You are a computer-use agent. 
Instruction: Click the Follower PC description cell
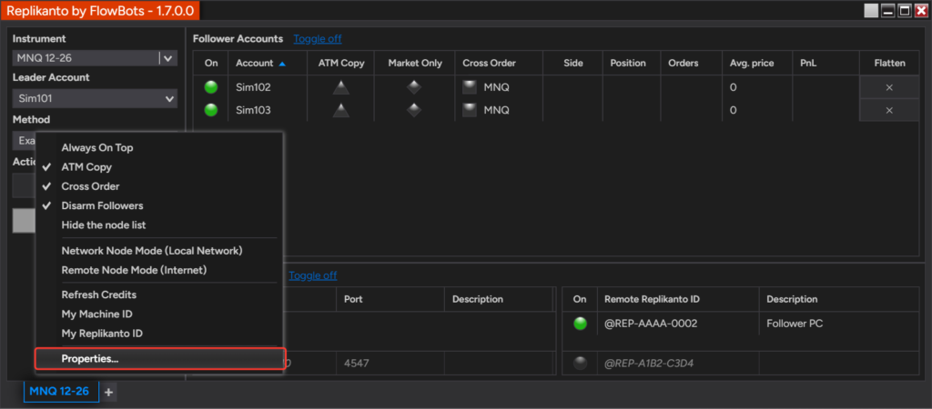coord(838,324)
